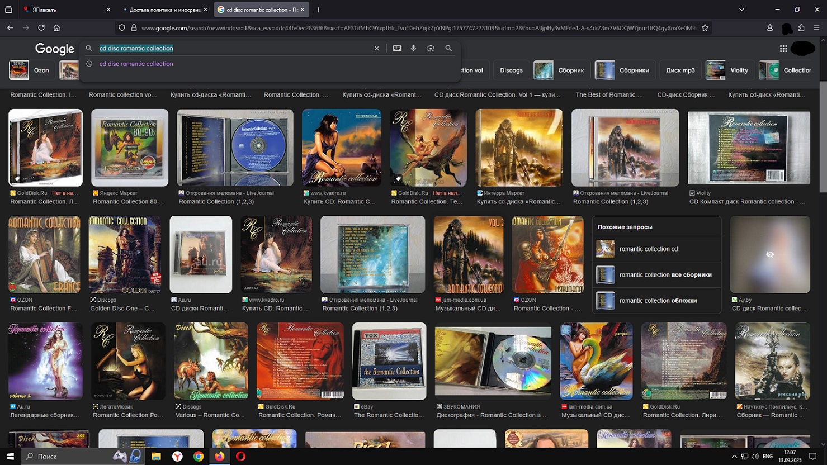827x465 pixels.
Task: Search by image with Google Lens
Action: tap(431, 48)
